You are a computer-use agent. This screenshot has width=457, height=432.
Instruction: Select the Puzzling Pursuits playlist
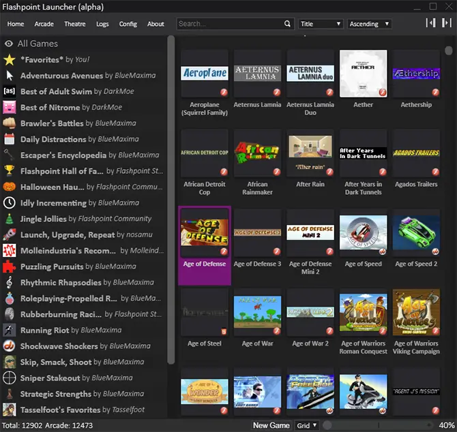[84, 266]
